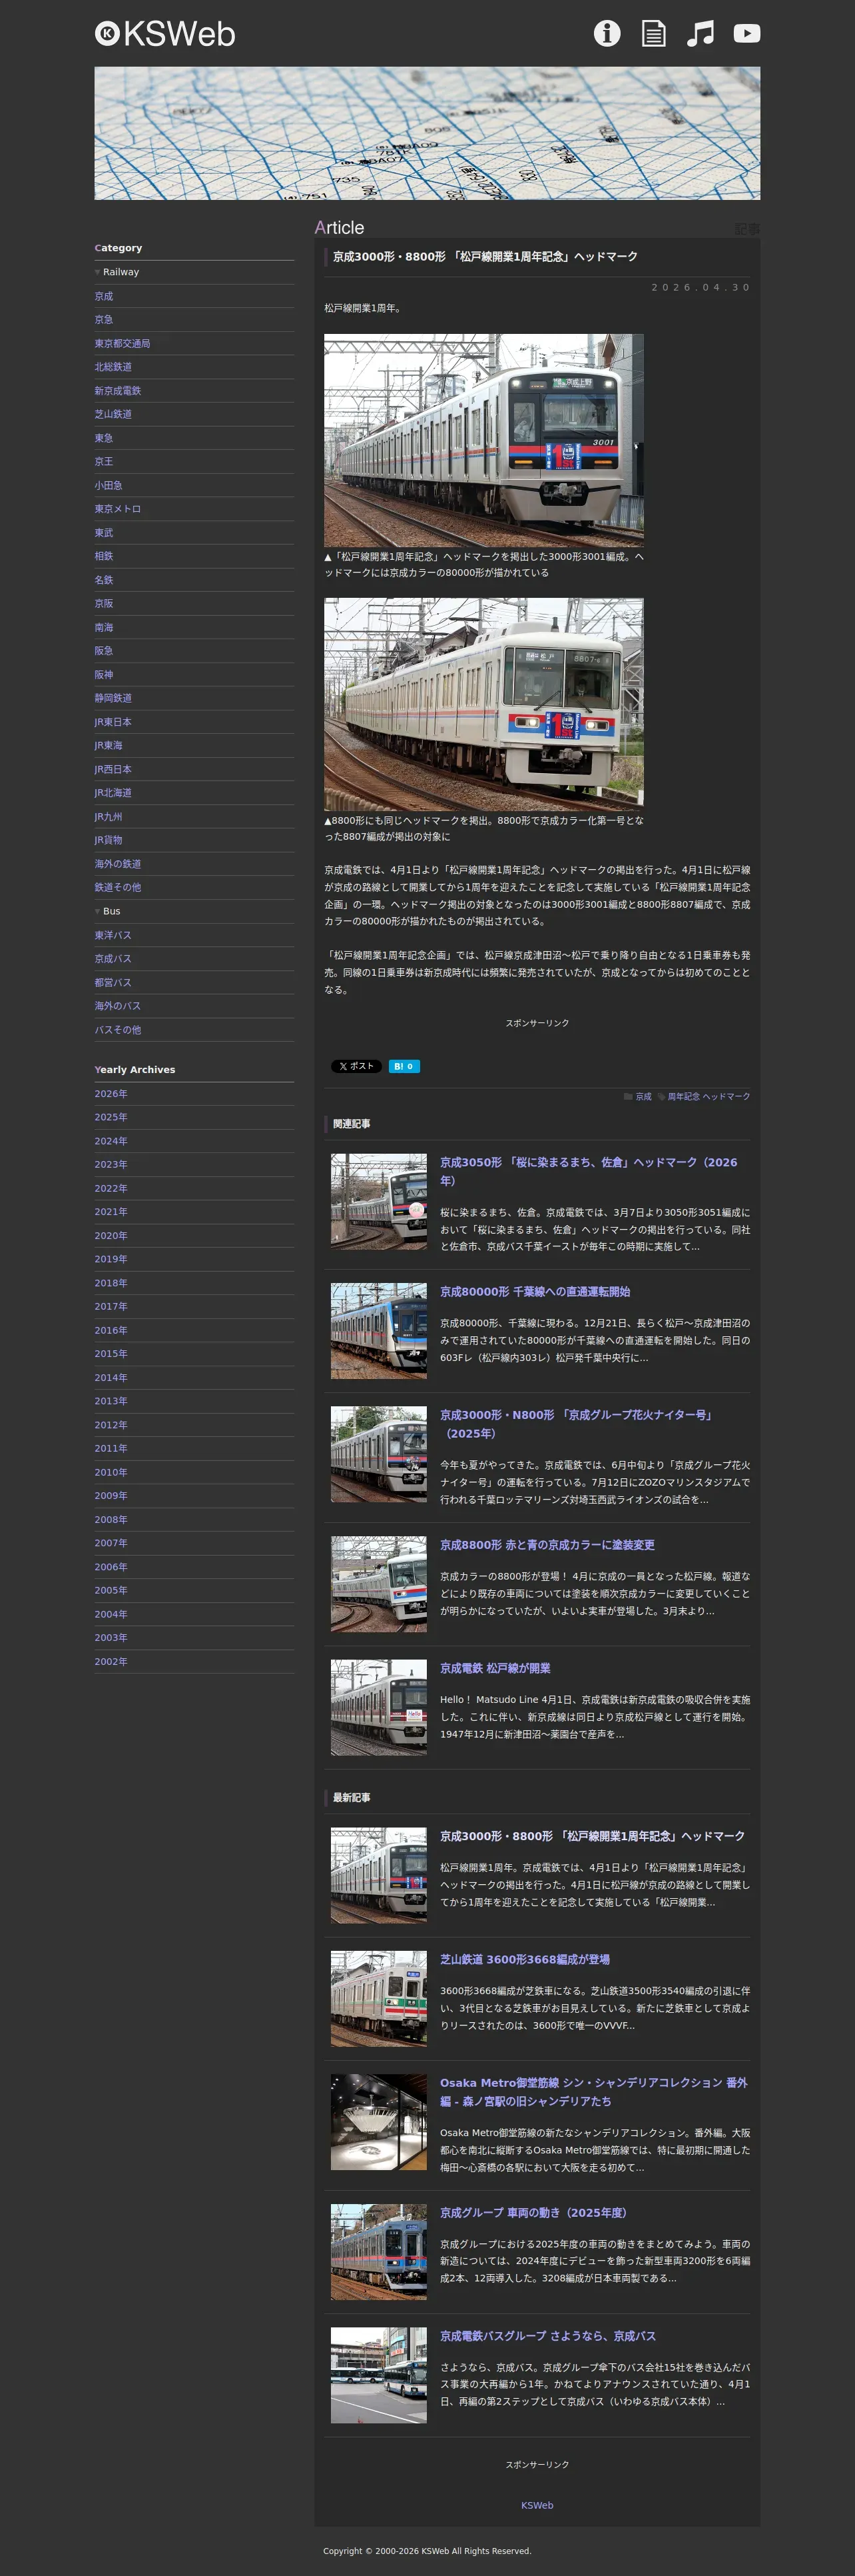The width and height of the screenshot is (855, 2576).
Task: Go to the 静岡鉄道 category
Action: pyautogui.click(x=113, y=698)
